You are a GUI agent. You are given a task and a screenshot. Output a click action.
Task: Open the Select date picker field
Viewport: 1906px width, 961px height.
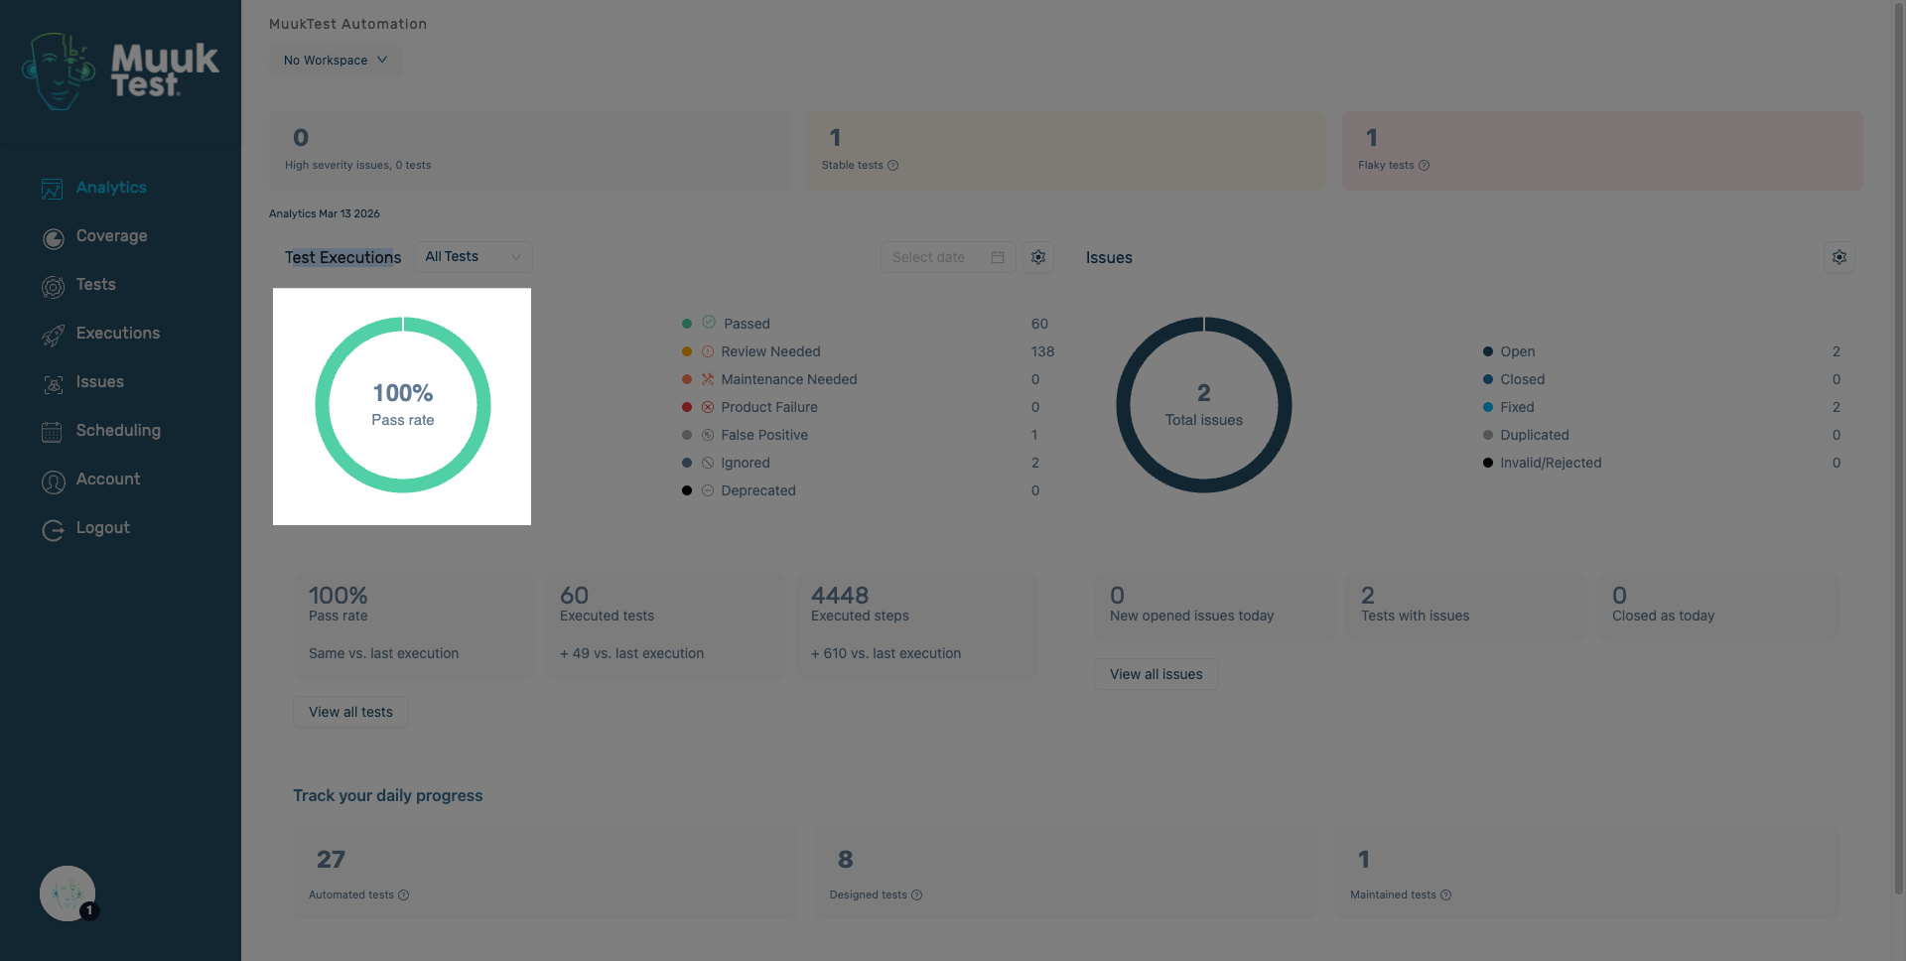[948, 257]
